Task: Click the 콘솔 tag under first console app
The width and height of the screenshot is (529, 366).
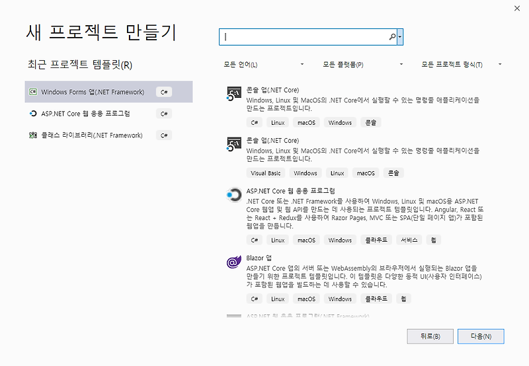Action: click(x=371, y=123)
